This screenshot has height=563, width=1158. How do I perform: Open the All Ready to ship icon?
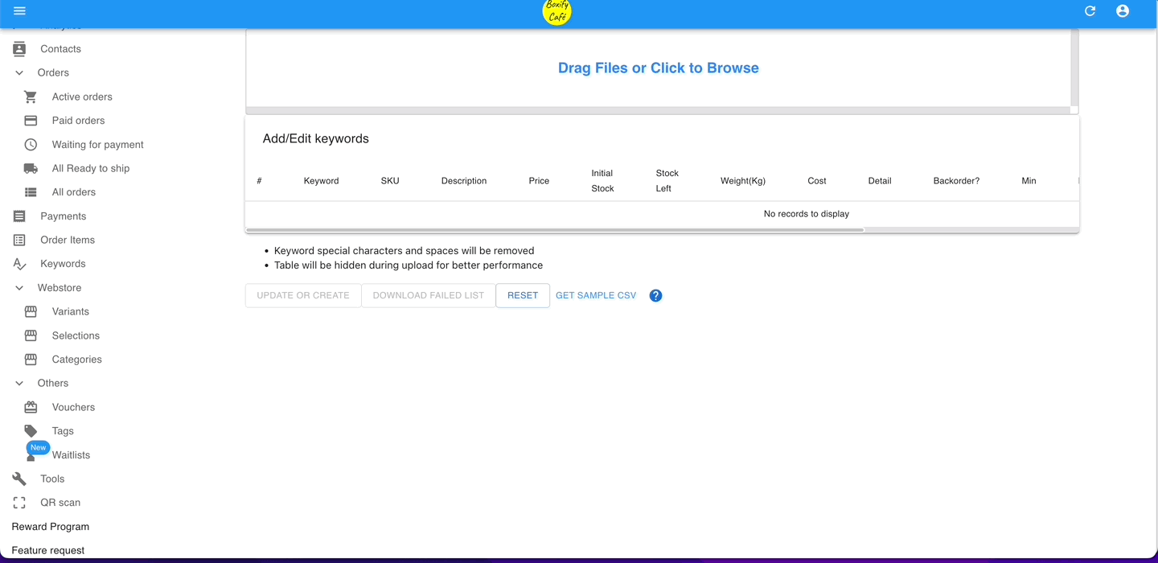click(x=30, y=168)
